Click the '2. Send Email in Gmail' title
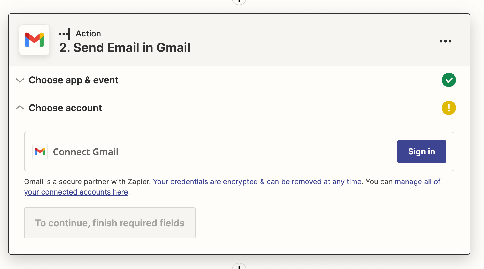484x269 pixels. coord(125,48)
